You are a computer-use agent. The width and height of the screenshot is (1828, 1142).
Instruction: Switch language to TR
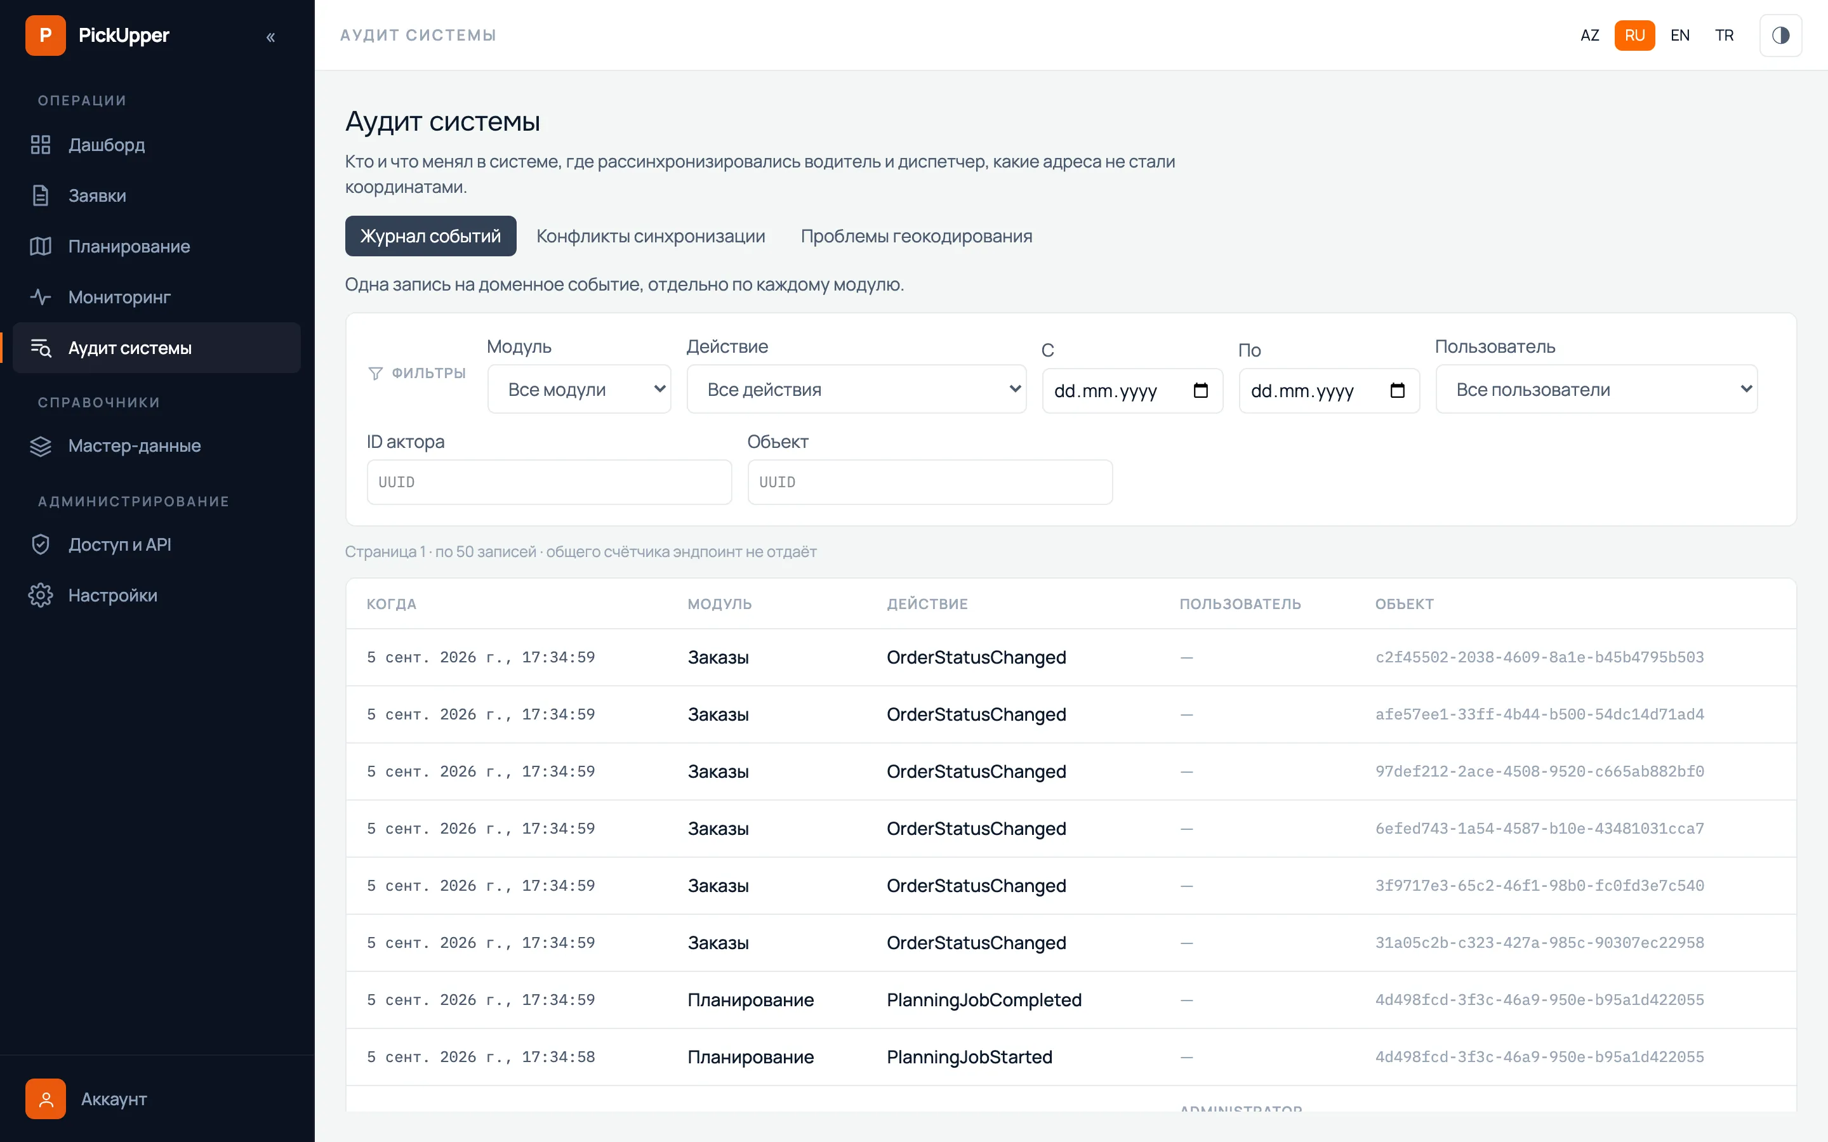point(1724,36)
